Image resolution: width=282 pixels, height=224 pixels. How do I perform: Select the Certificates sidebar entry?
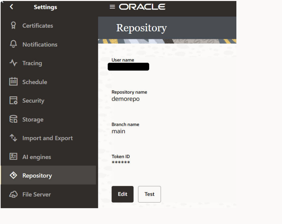tap(37, 25)
